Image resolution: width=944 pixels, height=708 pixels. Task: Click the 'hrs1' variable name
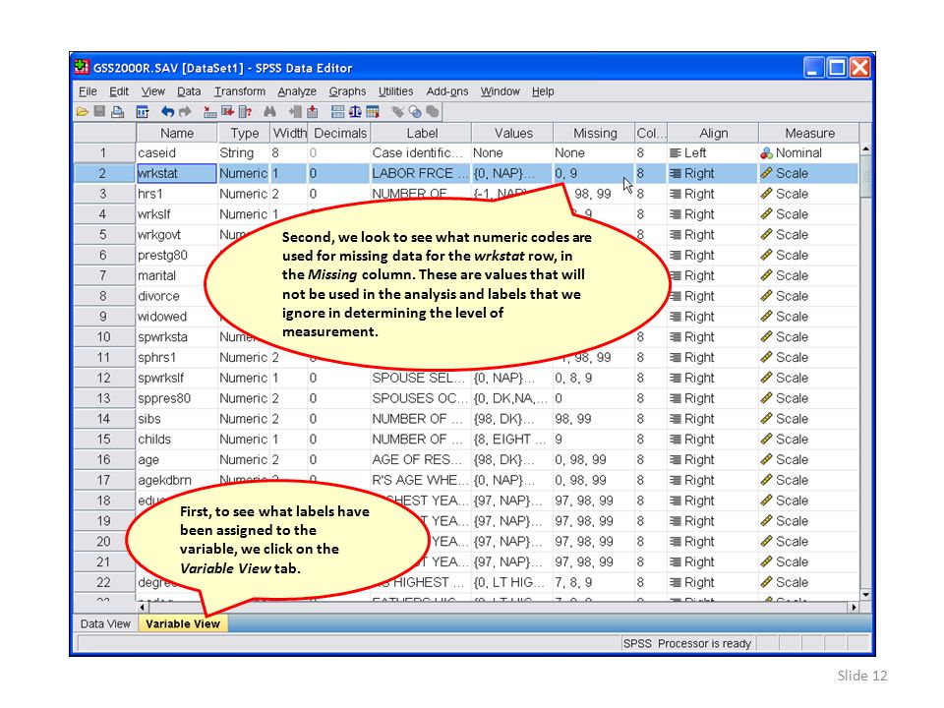pos(150,194)
